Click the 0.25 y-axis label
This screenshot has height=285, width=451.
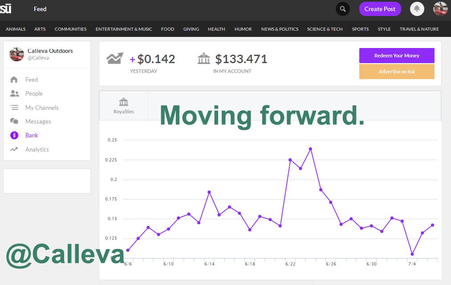[112, 140]
